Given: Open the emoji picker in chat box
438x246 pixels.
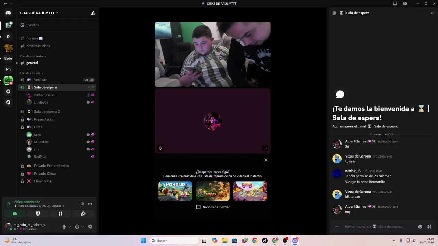Looking at the screenshot, I should coord(420,227).
